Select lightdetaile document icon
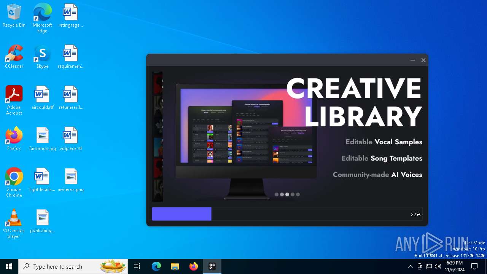 pyautogui.click(x=42, y=180)
